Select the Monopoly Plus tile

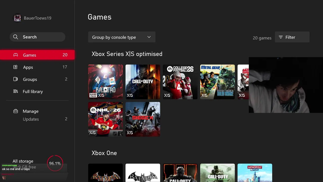click(255, 173)
